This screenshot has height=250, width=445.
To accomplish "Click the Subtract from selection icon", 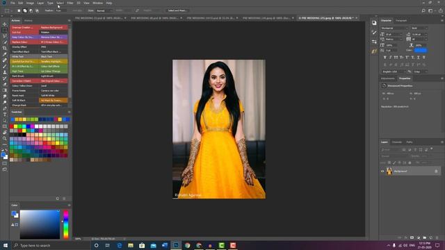I will pos(31,10).
